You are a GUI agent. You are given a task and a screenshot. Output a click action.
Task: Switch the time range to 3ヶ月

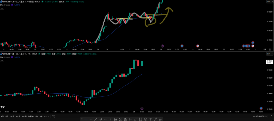coord(18,116)
